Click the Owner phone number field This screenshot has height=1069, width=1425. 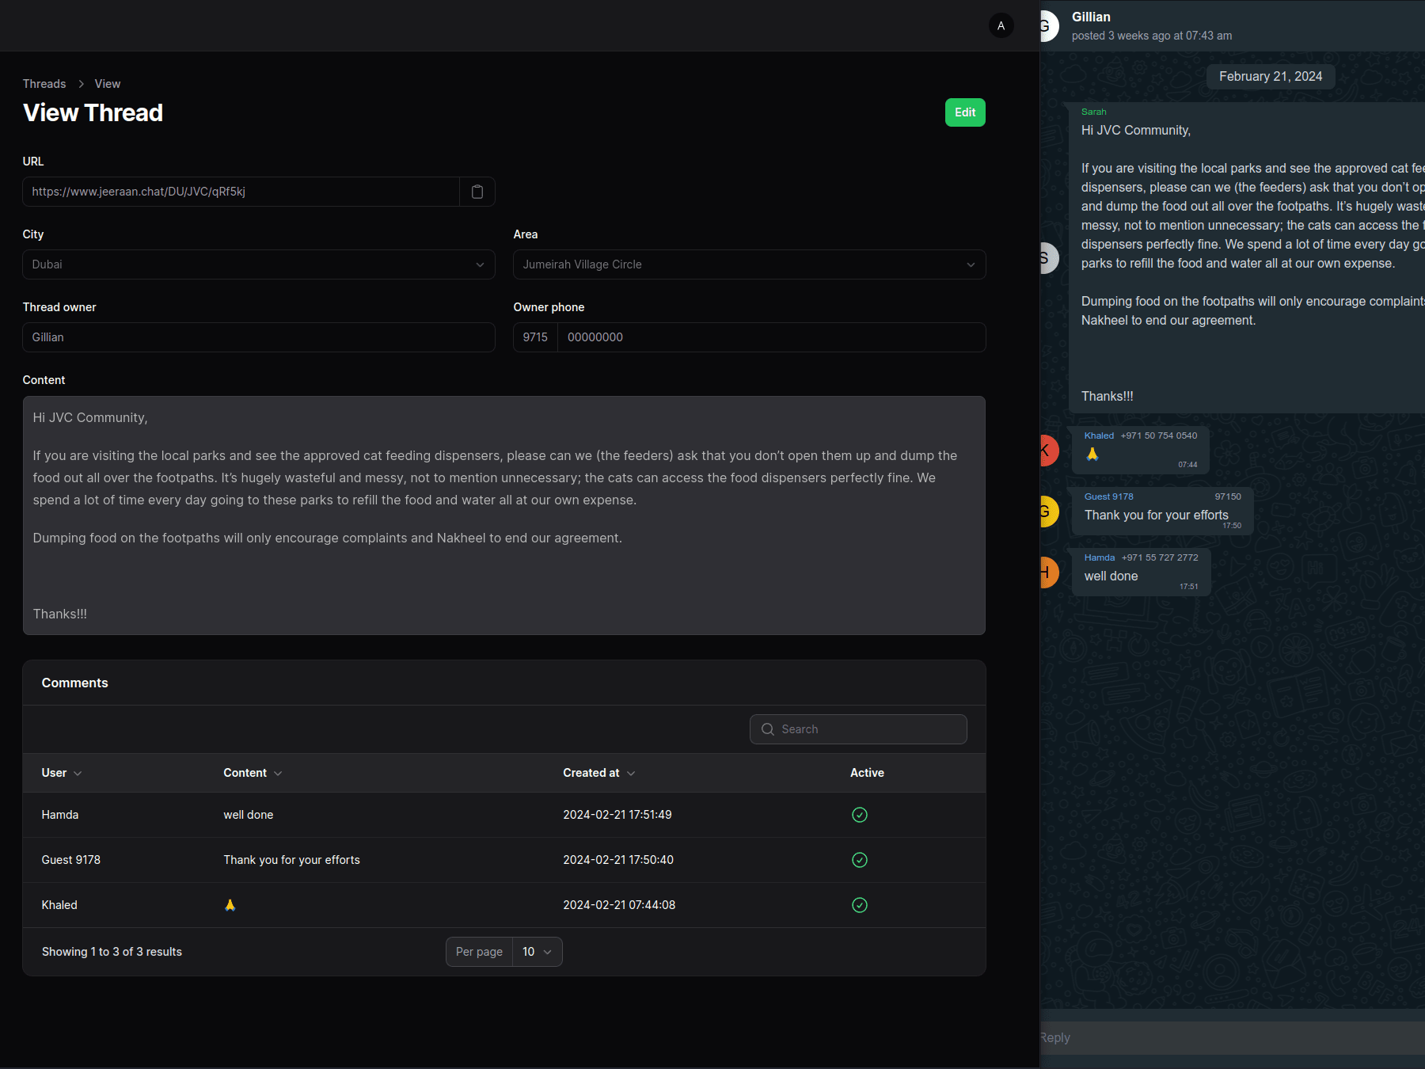pos(772,337)
